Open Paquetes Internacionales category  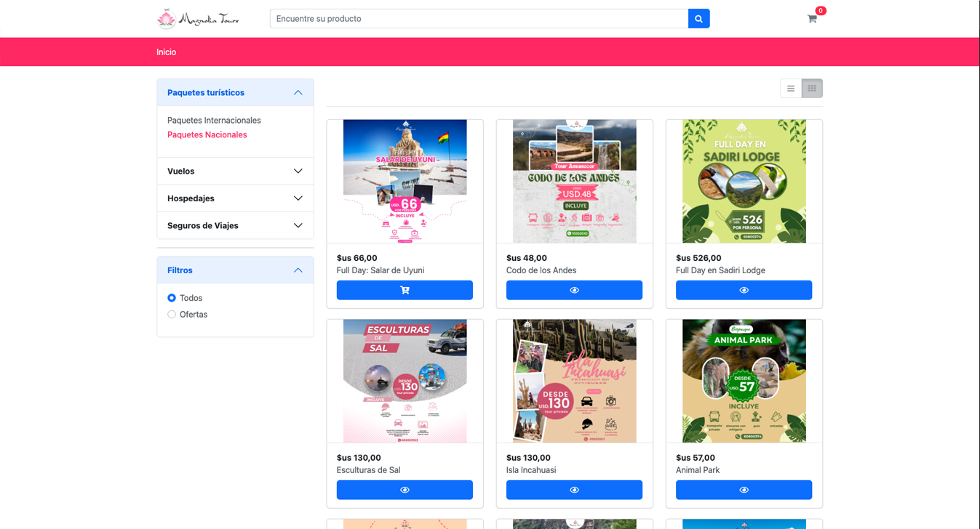214,121
